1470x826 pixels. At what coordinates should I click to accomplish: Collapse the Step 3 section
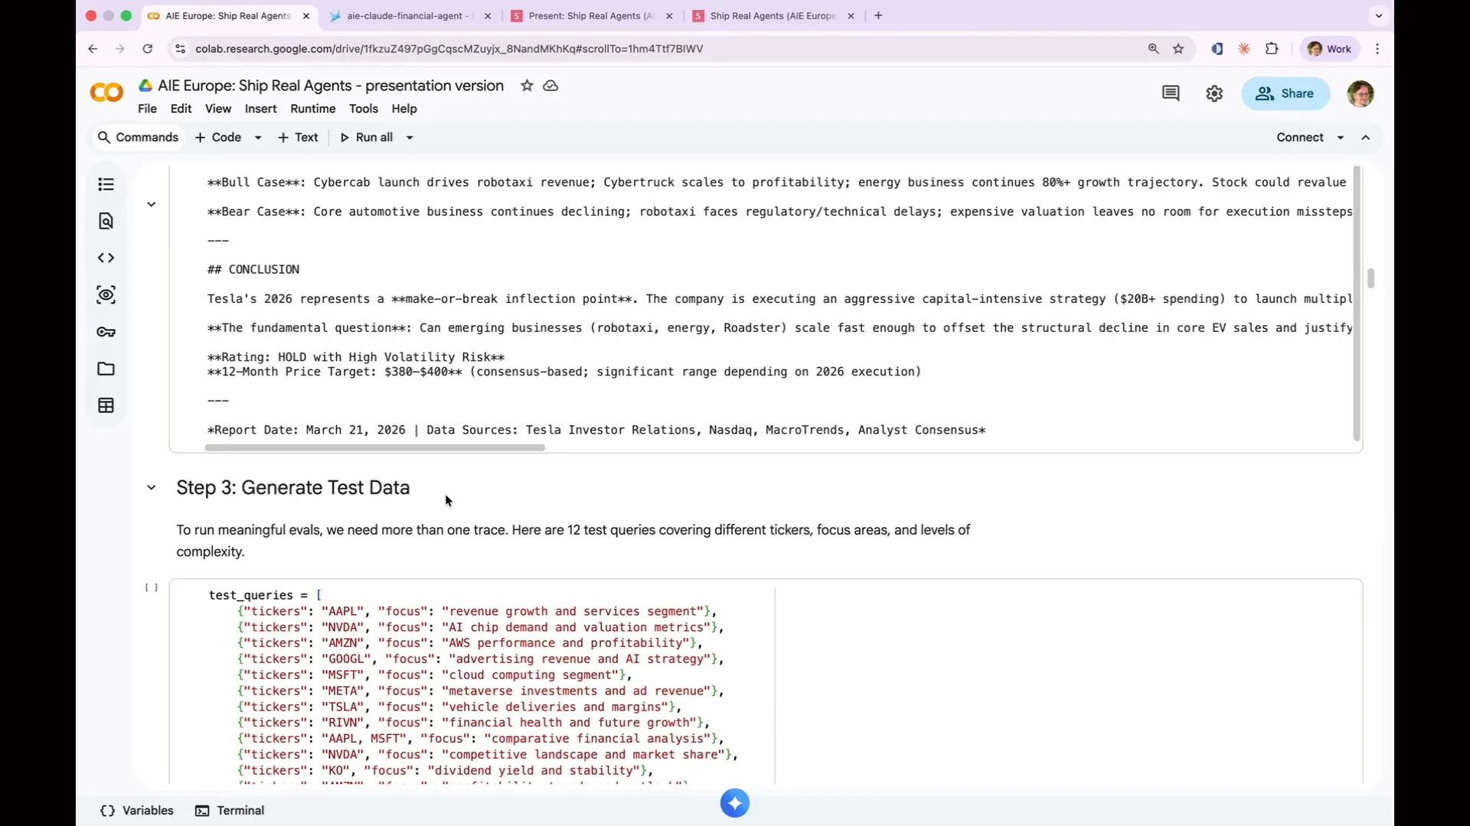point(152,488)
